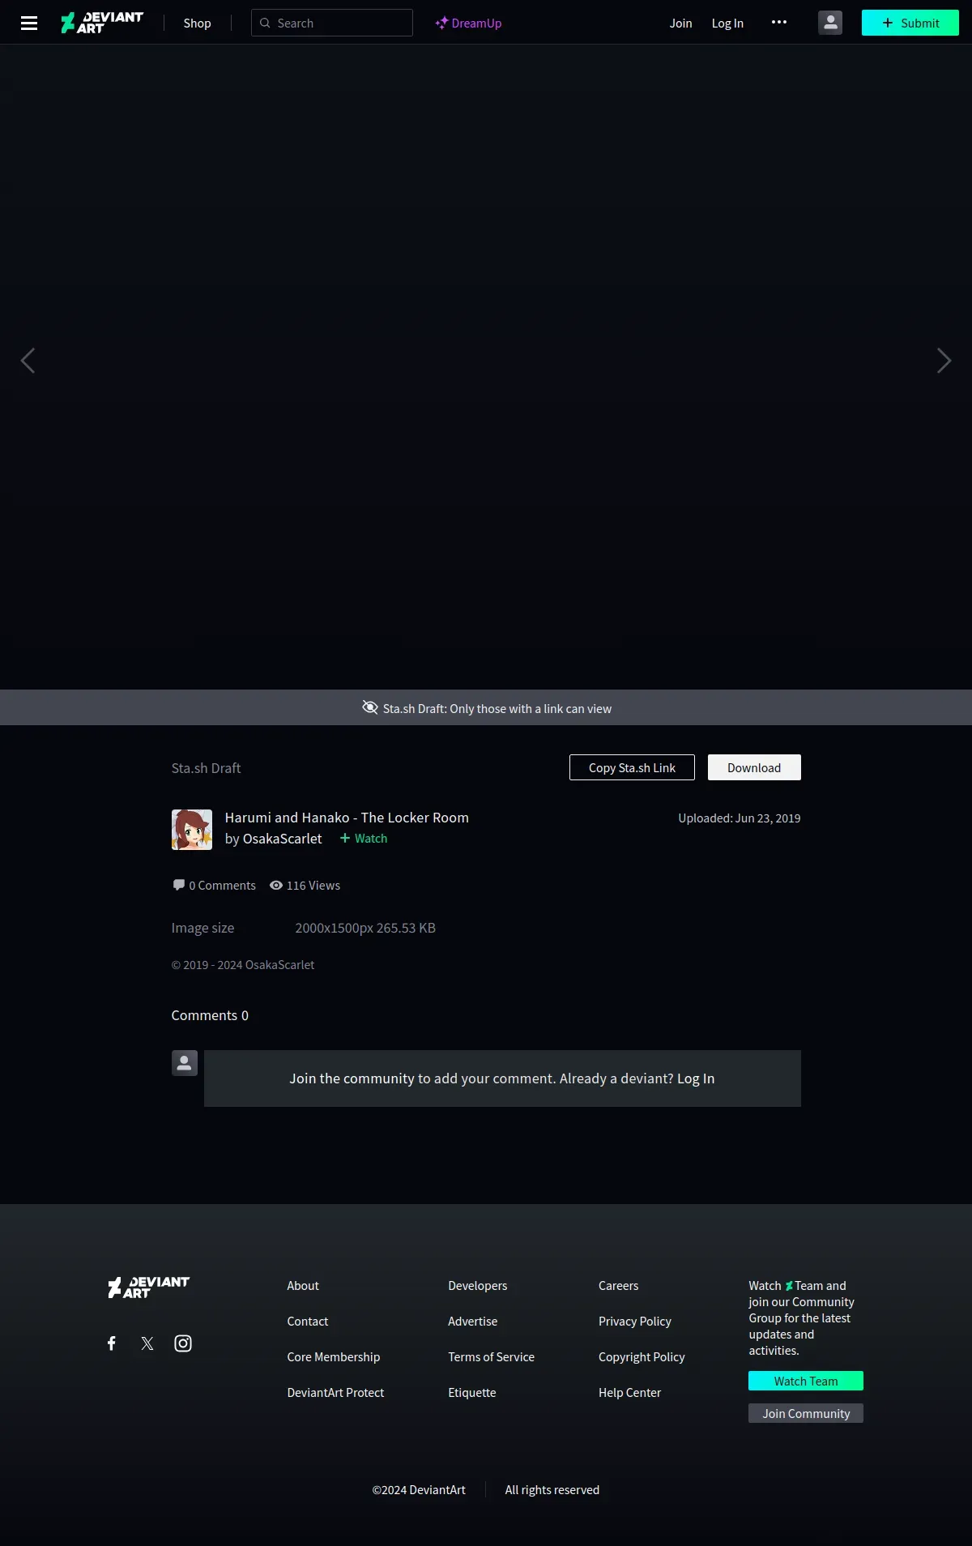Click Log In in the header
This screenshot has width=972, height=1546.
727,23
